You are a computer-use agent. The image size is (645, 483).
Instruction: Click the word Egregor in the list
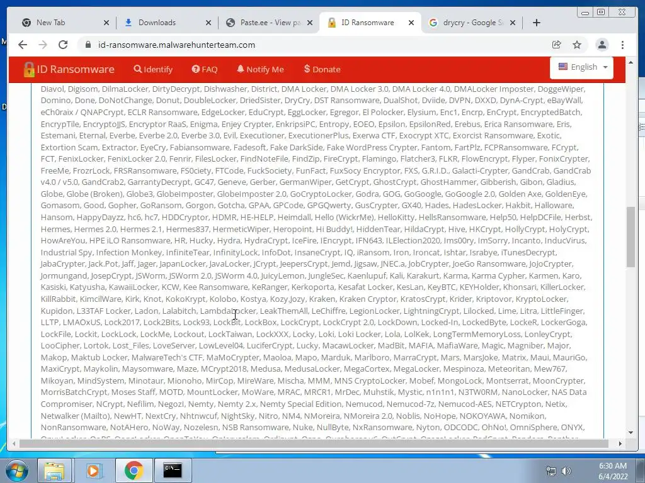coord(343,112)
